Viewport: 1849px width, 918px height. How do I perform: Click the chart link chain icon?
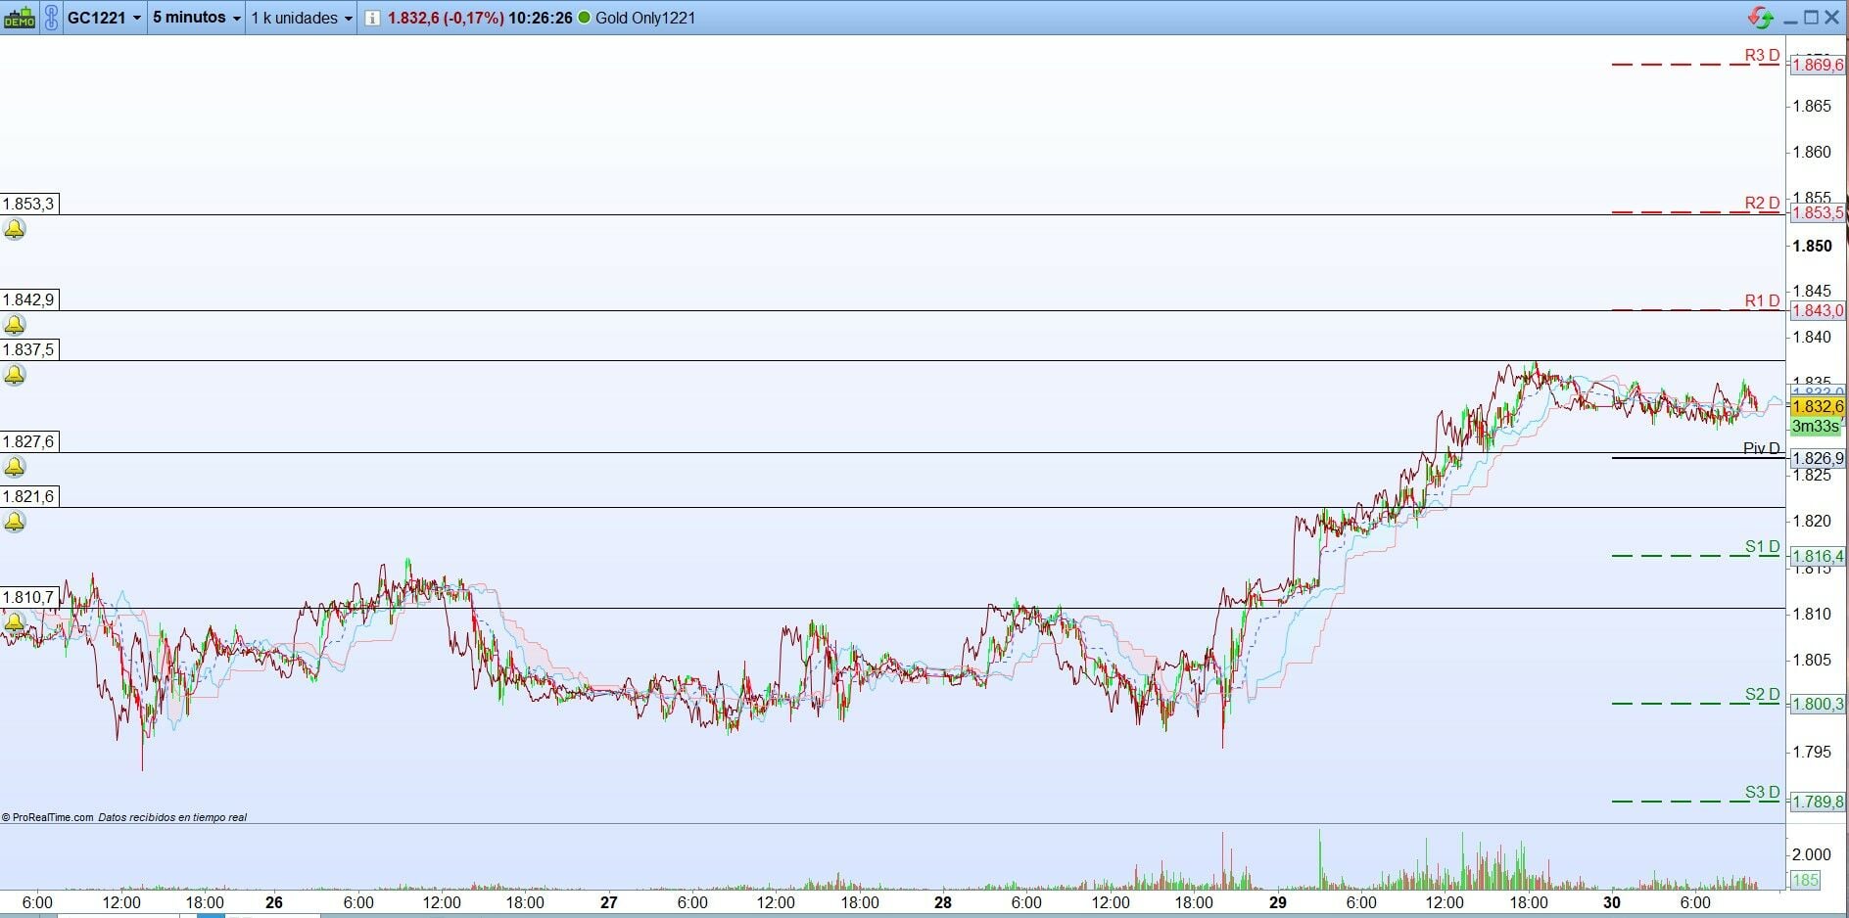tap(51, 18)
